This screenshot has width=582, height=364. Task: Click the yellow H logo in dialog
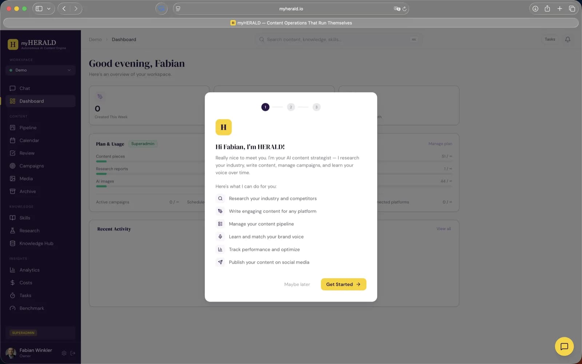(223, 127)
